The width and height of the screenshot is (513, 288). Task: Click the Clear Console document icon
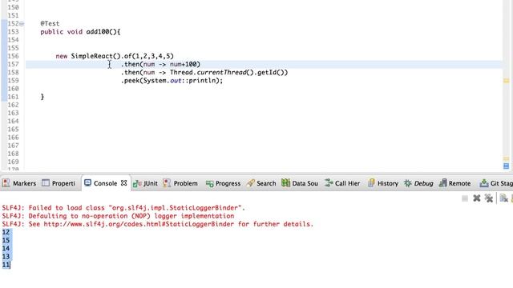[x=503, y=198]
